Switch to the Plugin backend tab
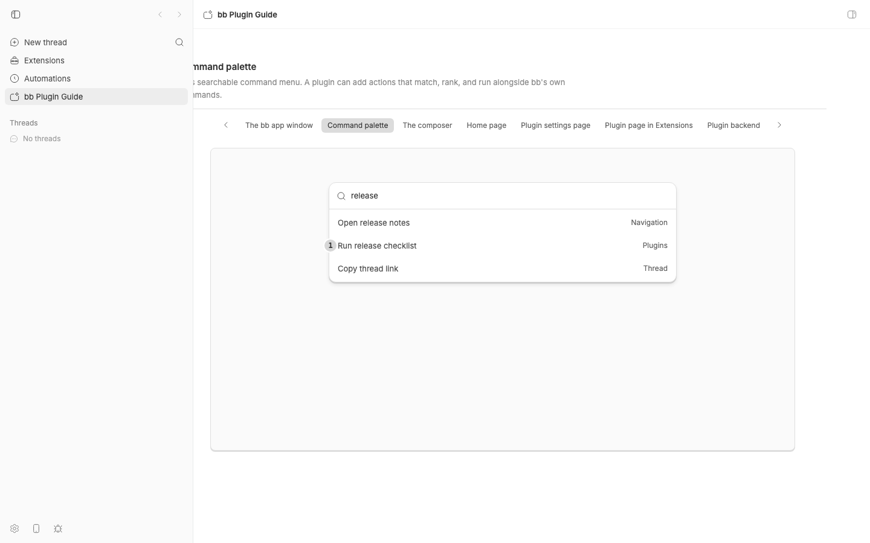This screenshot has height=543, width=870. 733,125
